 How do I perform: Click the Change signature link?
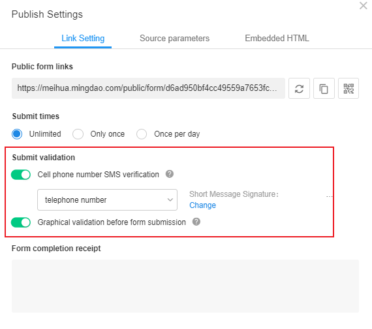tap(202, 205)
